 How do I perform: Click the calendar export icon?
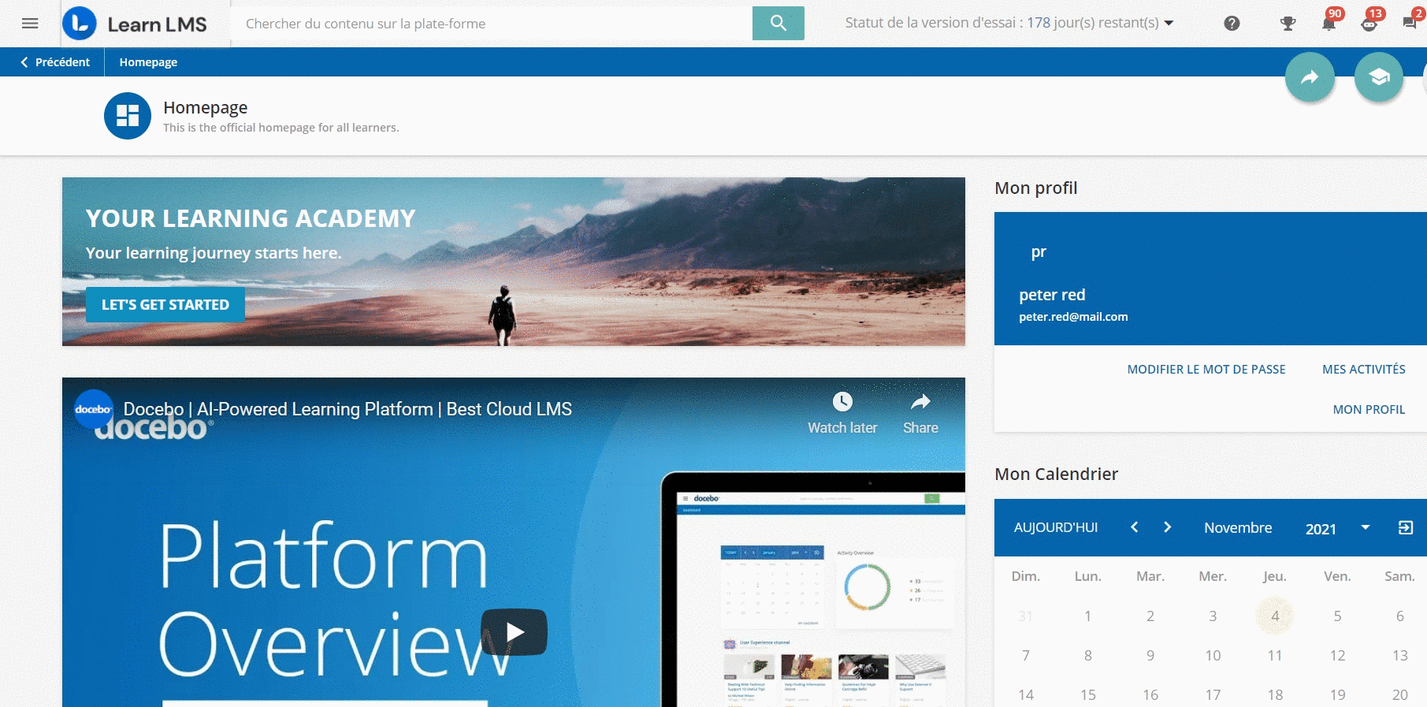tap(1405, 528)
